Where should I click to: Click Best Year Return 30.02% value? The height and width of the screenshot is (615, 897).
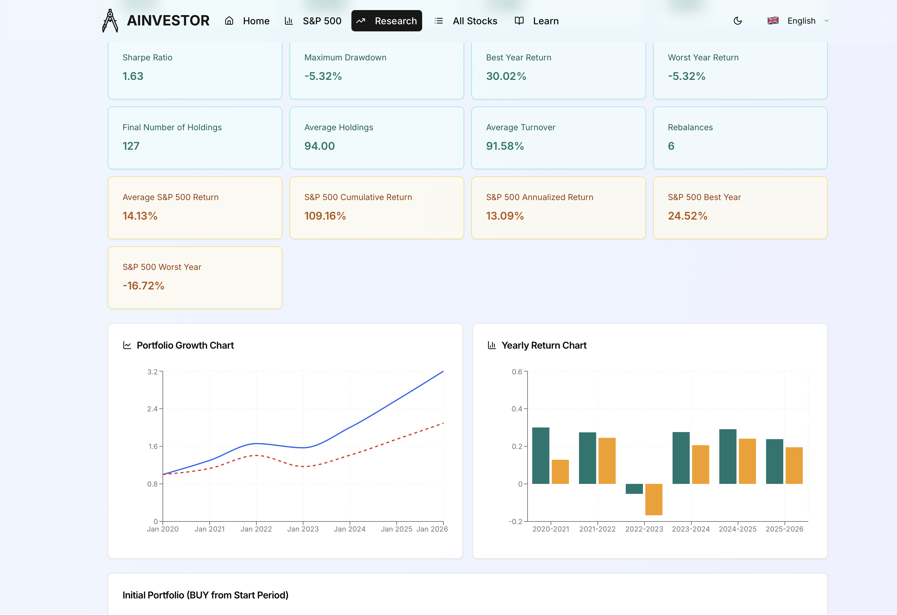pyautogui.click(x=506, y=76)
